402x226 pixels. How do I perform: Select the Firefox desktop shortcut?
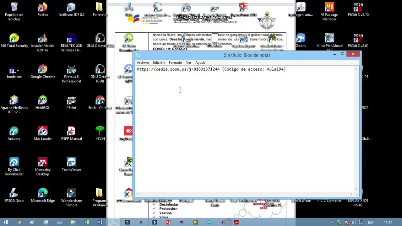[43, 9]
